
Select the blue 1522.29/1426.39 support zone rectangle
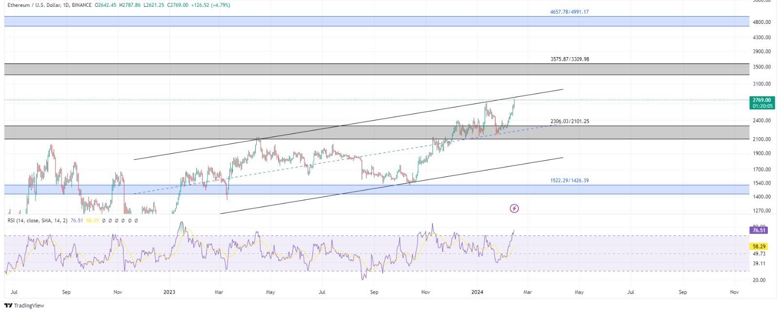tap(376, 189)
